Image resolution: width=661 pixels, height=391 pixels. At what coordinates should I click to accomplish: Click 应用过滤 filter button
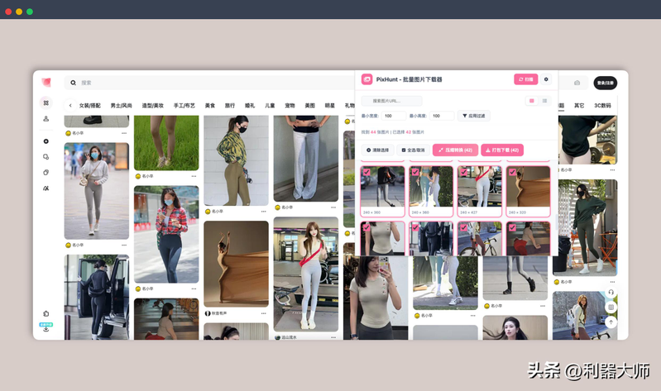click(x=475, y=116)
